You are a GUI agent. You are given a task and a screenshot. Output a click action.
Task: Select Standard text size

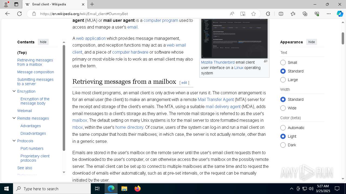283,71
